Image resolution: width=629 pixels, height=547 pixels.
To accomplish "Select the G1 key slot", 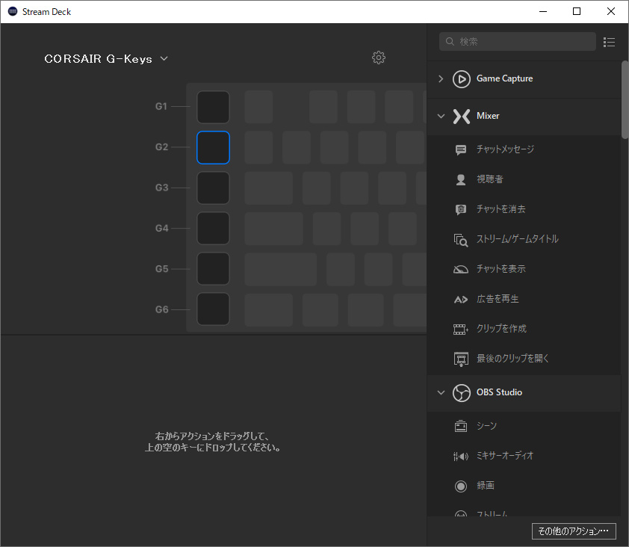I will click(x=213, y=107).
